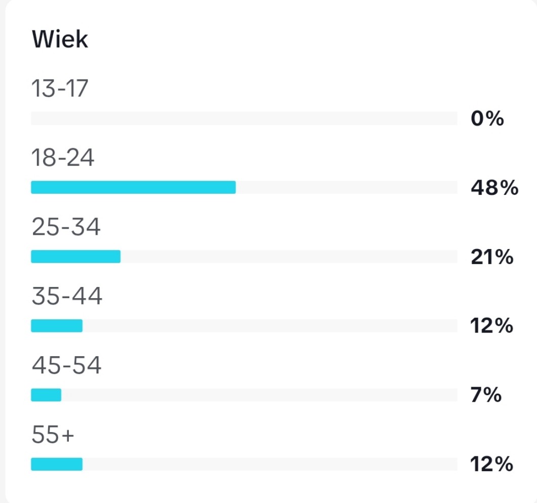The image size is (537, 503).
Task: Click the 35-44 age range label
Action: pos(66,297)
